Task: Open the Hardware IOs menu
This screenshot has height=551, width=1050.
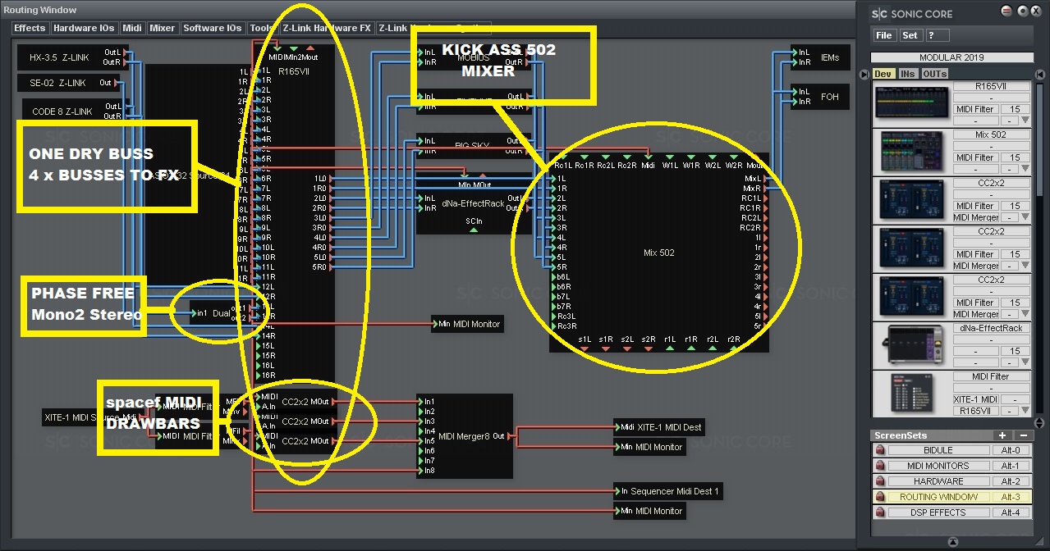Action: 84,28
